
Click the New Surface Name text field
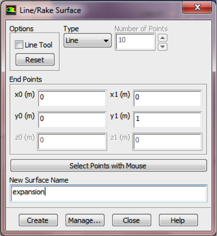109,194
